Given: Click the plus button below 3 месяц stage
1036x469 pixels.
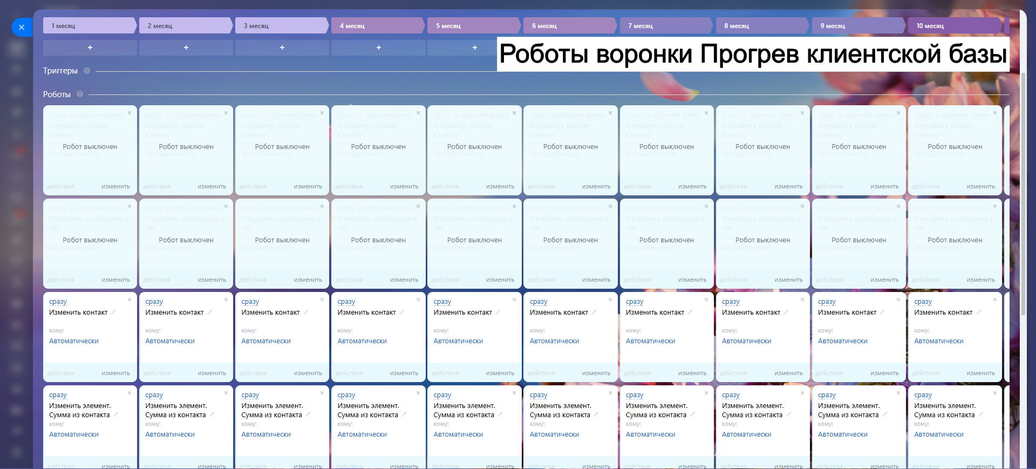Looking at the screenshot, I should coord(282,47).
